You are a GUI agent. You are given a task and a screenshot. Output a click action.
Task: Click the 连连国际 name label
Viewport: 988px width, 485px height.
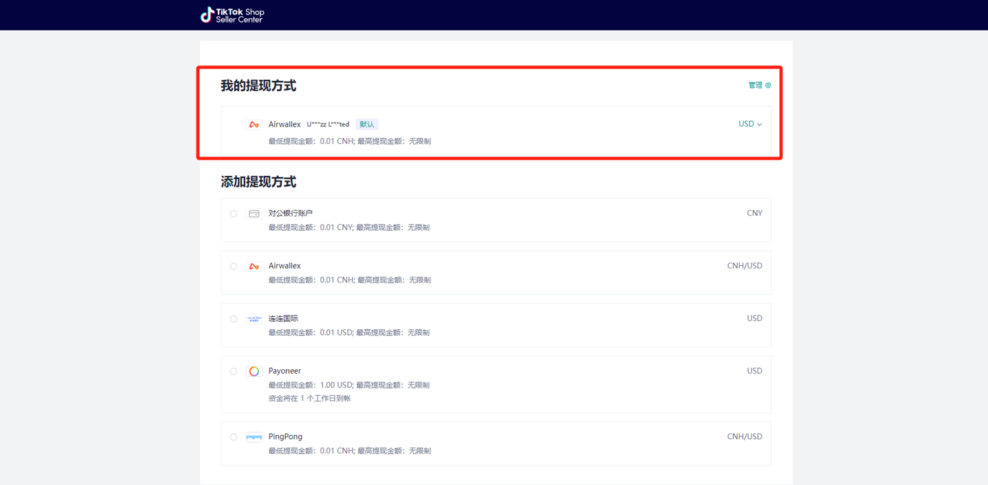tap(283, 319)
